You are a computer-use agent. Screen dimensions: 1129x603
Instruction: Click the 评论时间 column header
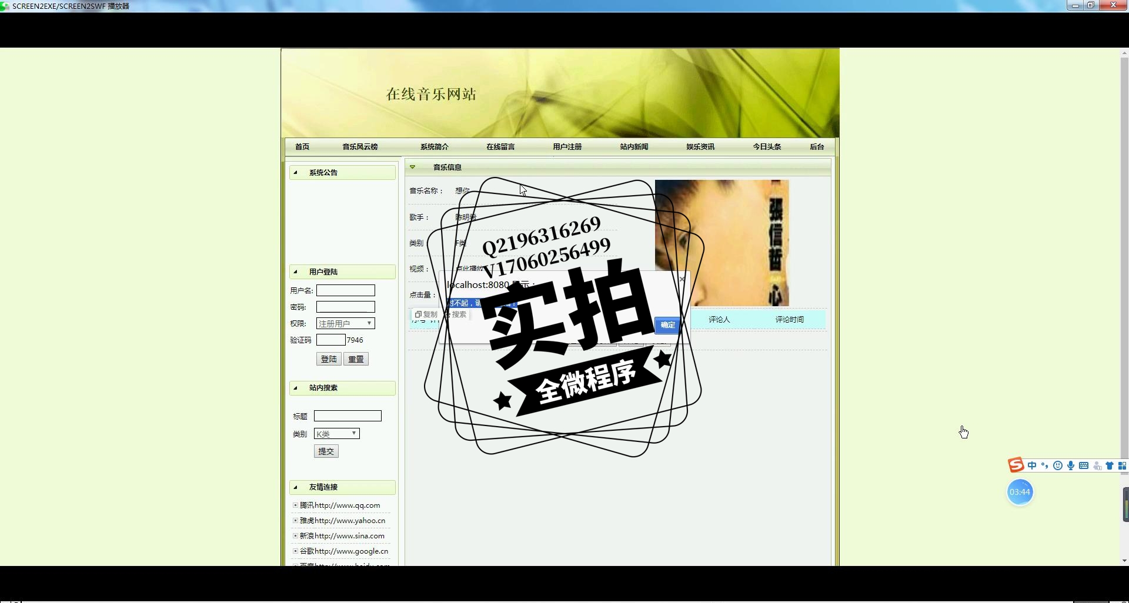click(x=789, y=320)
